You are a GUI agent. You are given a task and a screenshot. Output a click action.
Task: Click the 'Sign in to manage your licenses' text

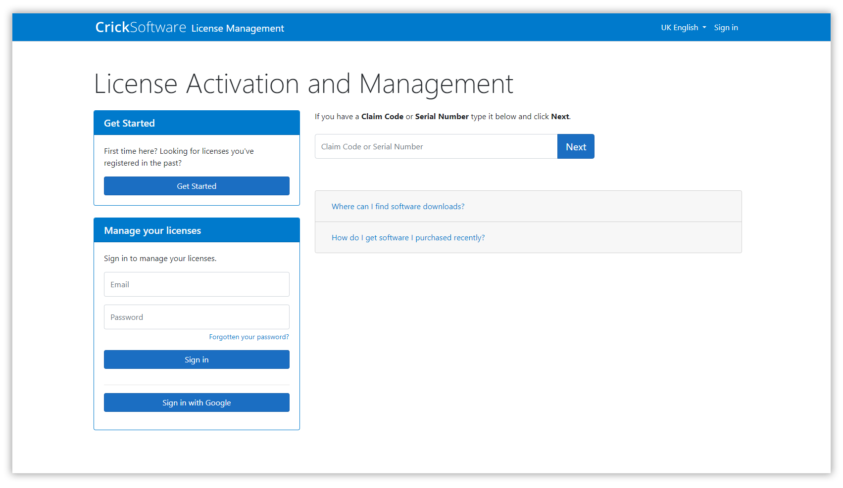pos(160,259)
